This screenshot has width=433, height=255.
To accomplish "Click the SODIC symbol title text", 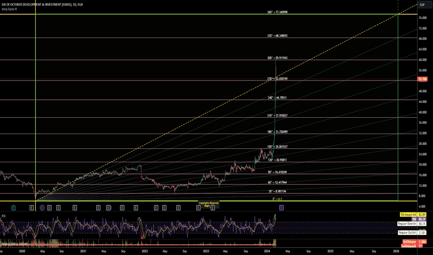I will tap(42, 5).
